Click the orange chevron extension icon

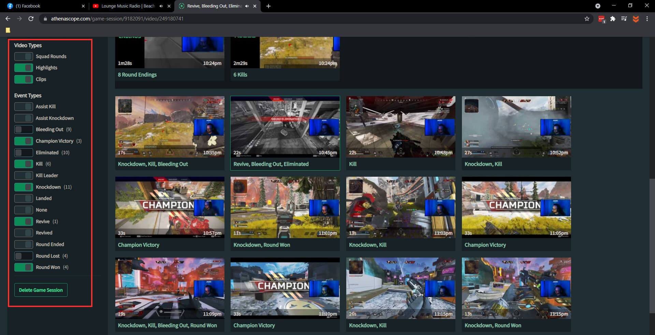click(x=636, y=19)
